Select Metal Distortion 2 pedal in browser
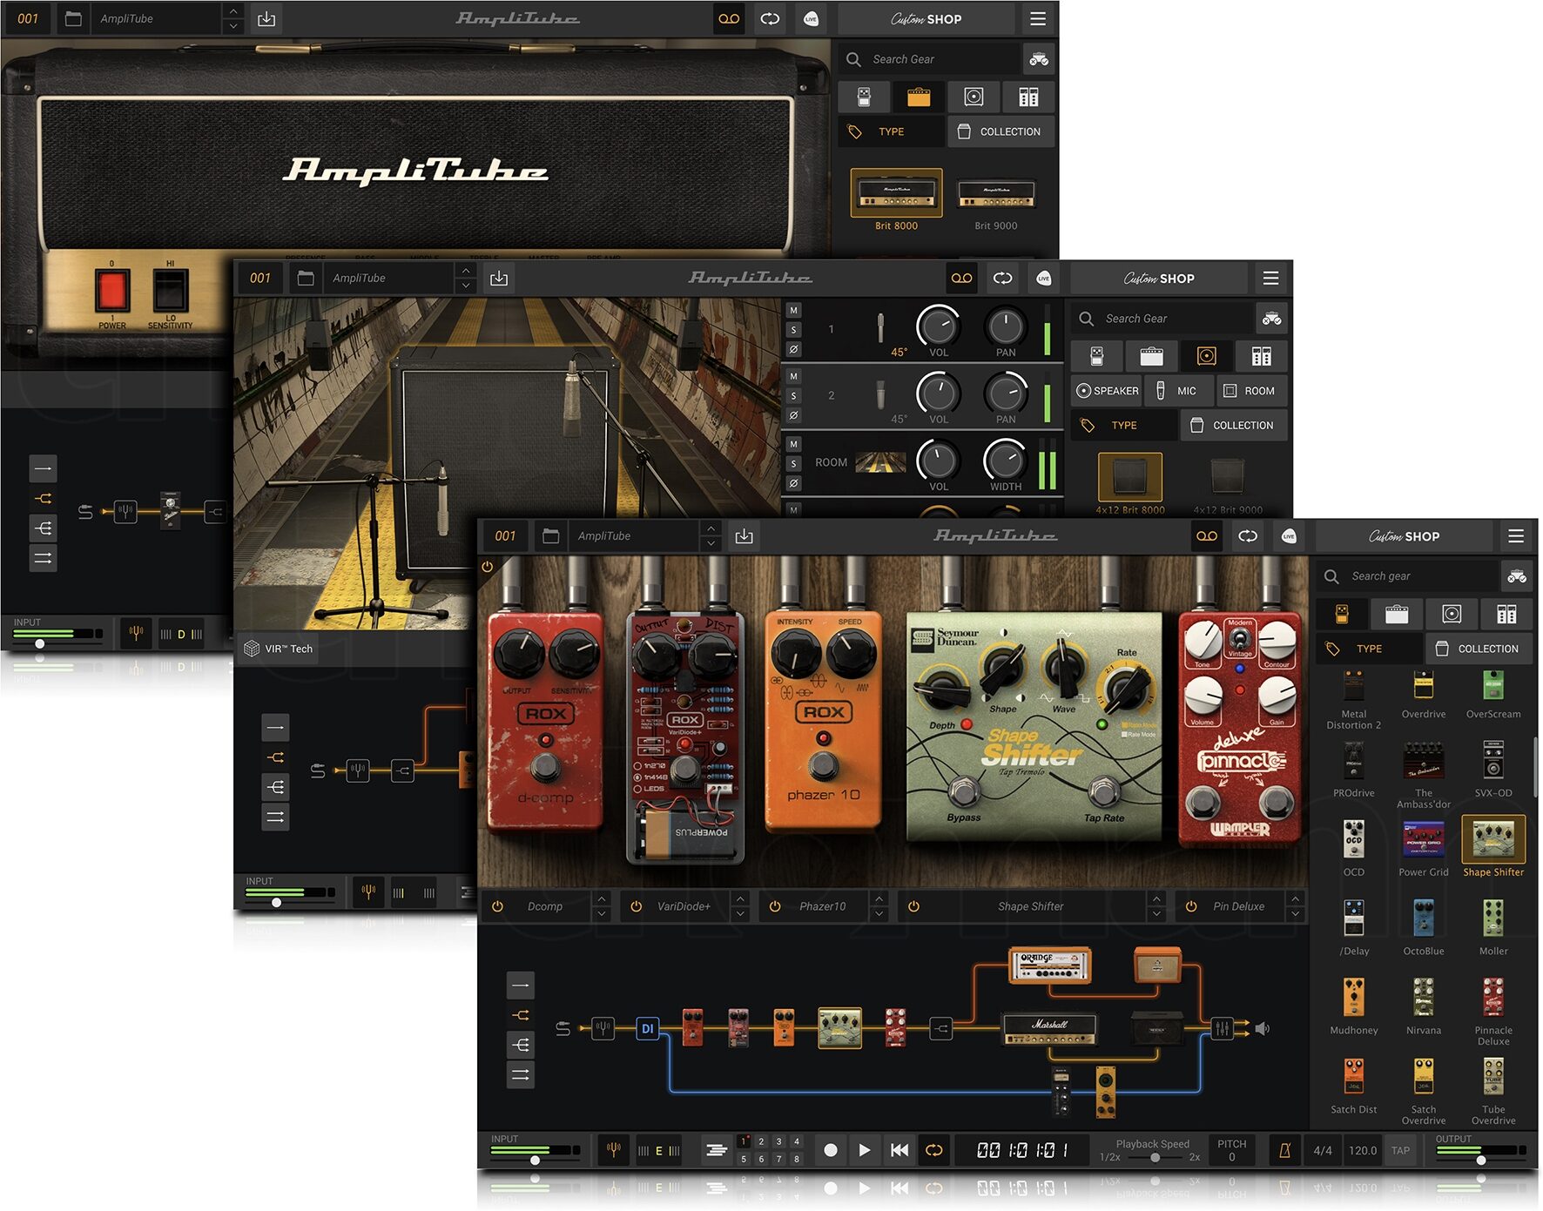This screenshot has height=1211, width=1543. [1353, 699]
